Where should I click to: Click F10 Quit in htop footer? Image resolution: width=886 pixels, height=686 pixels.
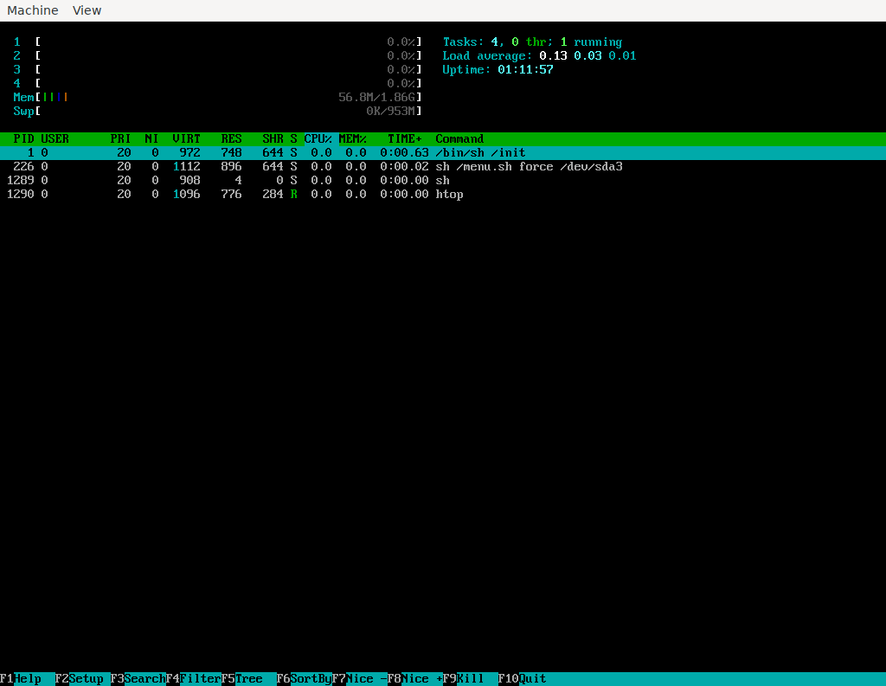point(522,679)
